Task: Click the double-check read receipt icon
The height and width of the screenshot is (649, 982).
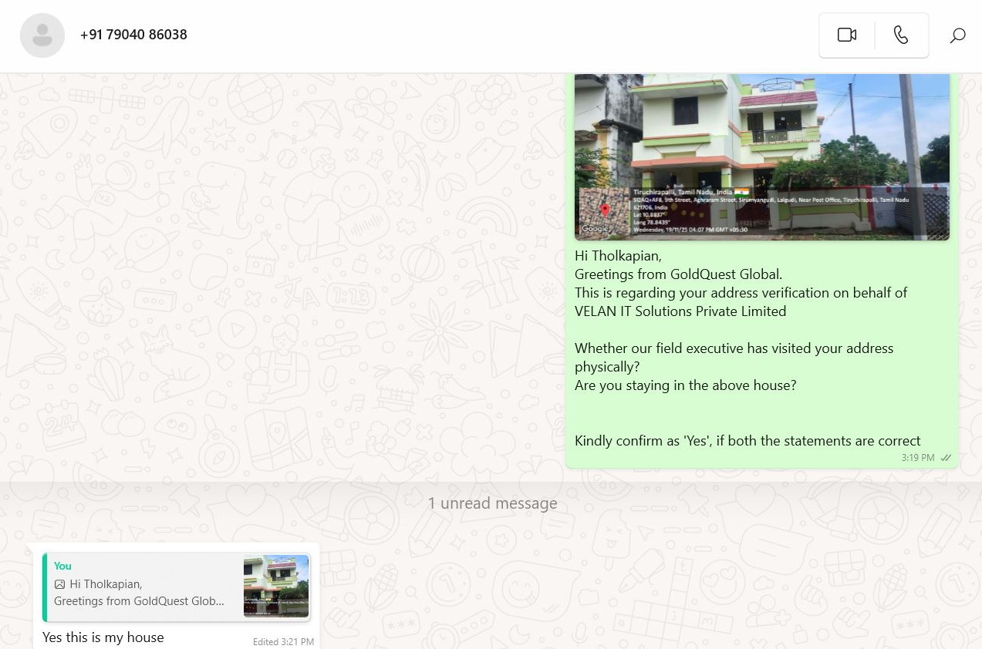Action: pyautogui.click(x=946, y=458)
